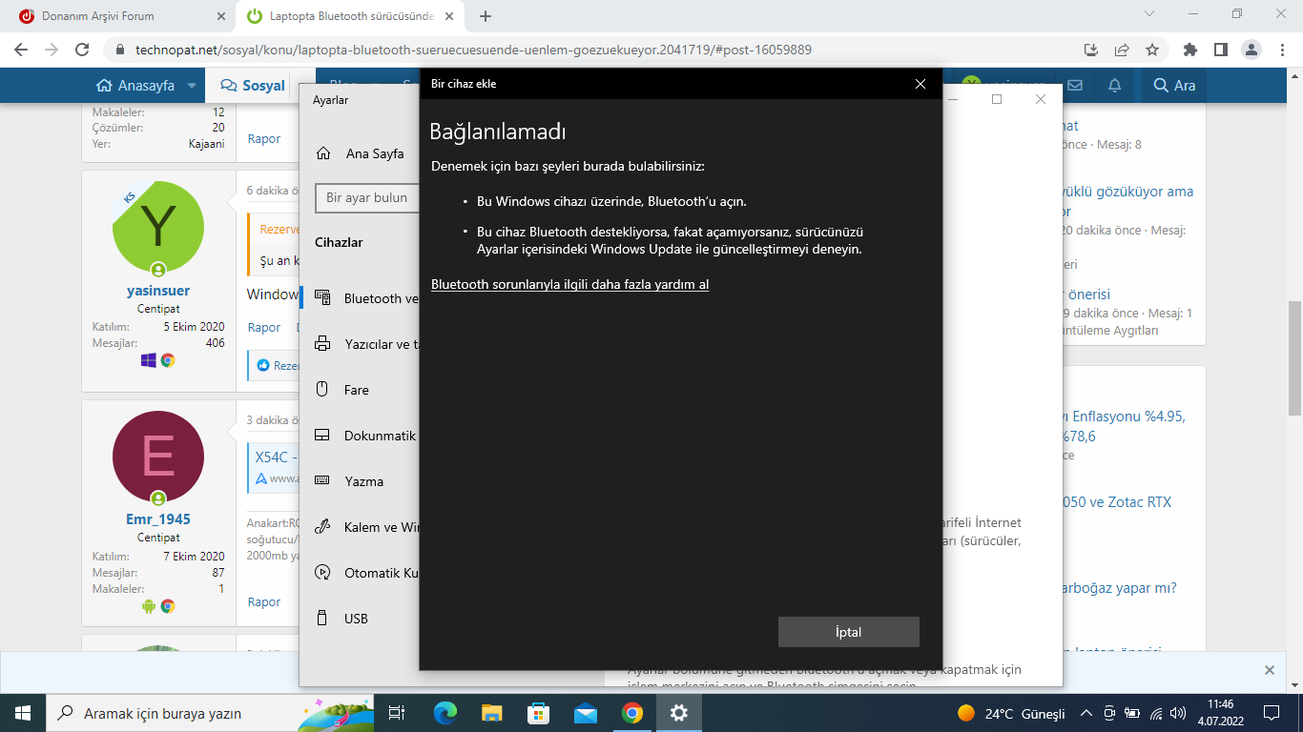Viewport: 1303px width, 732px height.
Task: Select the Kalem pen icon in Settings
Action: pos(322,527)
